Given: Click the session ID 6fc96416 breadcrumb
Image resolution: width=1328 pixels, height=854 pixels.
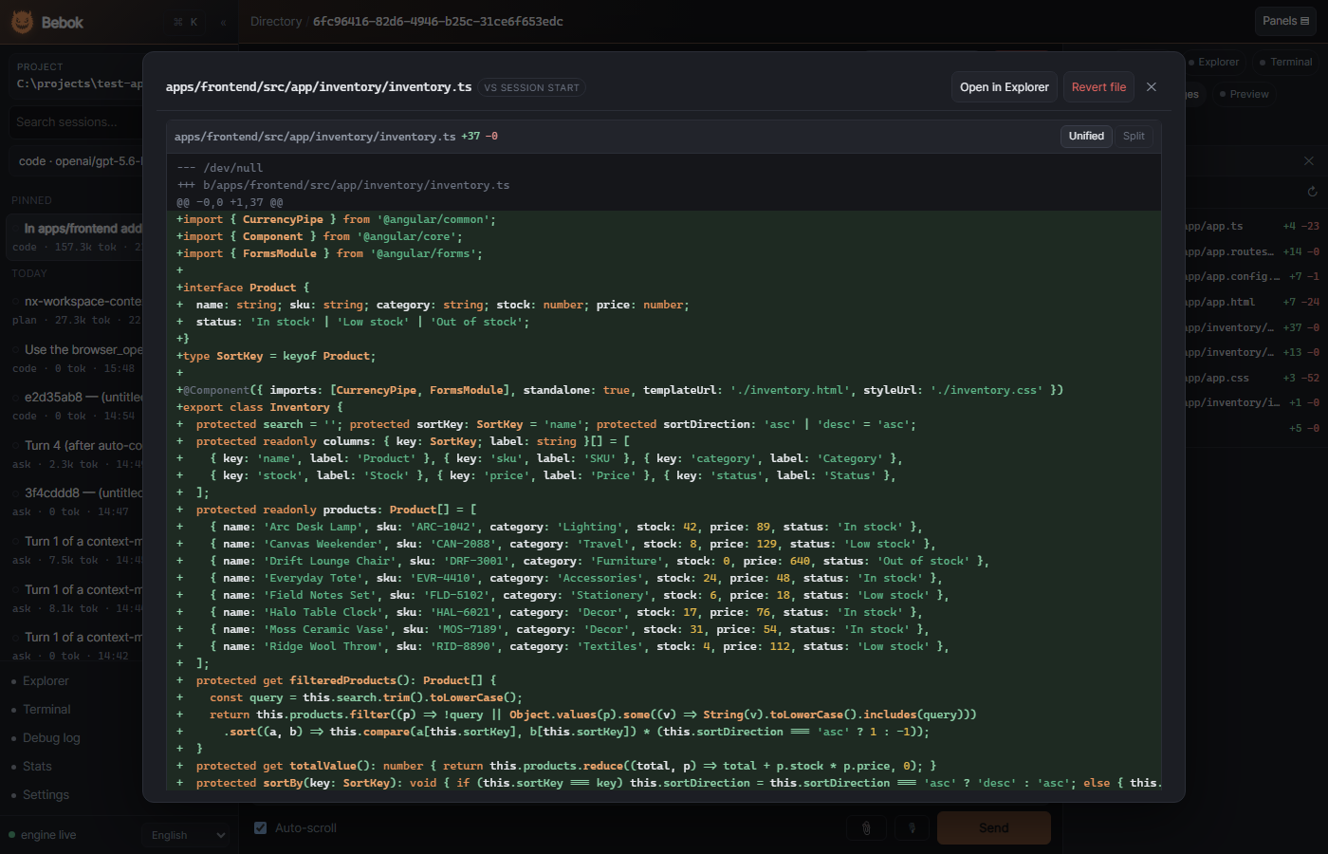Looking at the screenshot, I should coord(438,22).
